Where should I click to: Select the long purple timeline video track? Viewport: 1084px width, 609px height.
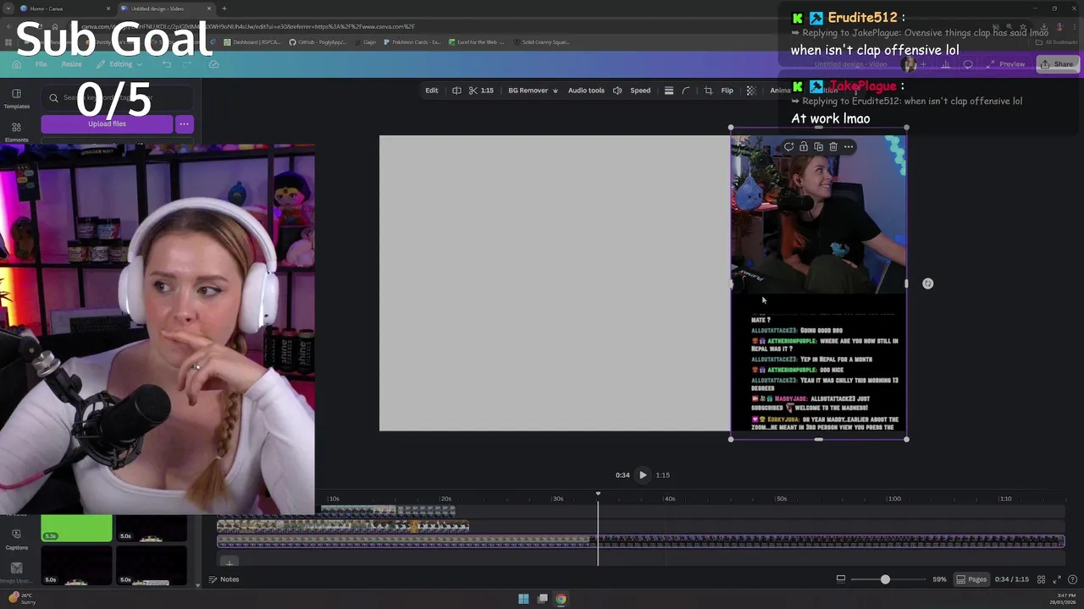(640, 541)
